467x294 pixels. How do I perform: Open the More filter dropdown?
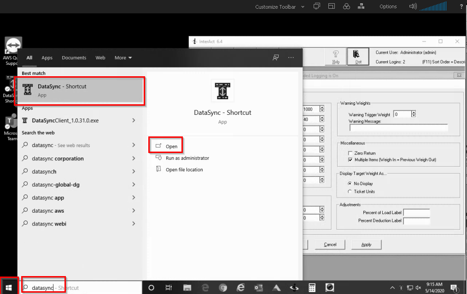[x=123, y=57]
